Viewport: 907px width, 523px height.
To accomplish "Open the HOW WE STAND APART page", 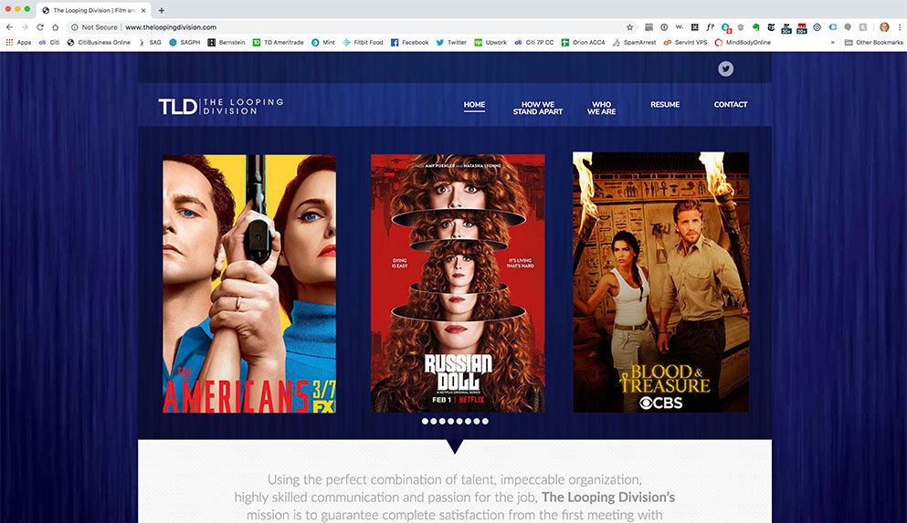I will click(538, 108).
